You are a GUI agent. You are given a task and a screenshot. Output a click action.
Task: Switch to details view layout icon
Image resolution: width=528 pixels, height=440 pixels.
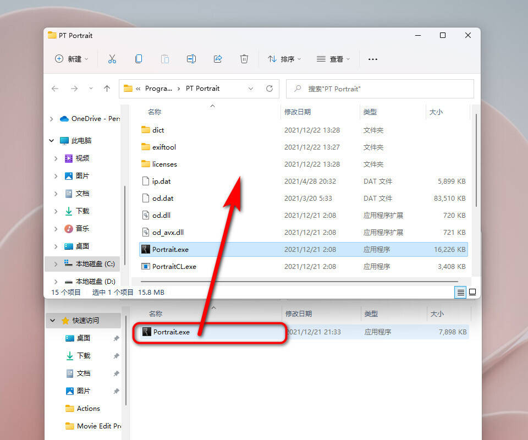(x=460, y=292)
